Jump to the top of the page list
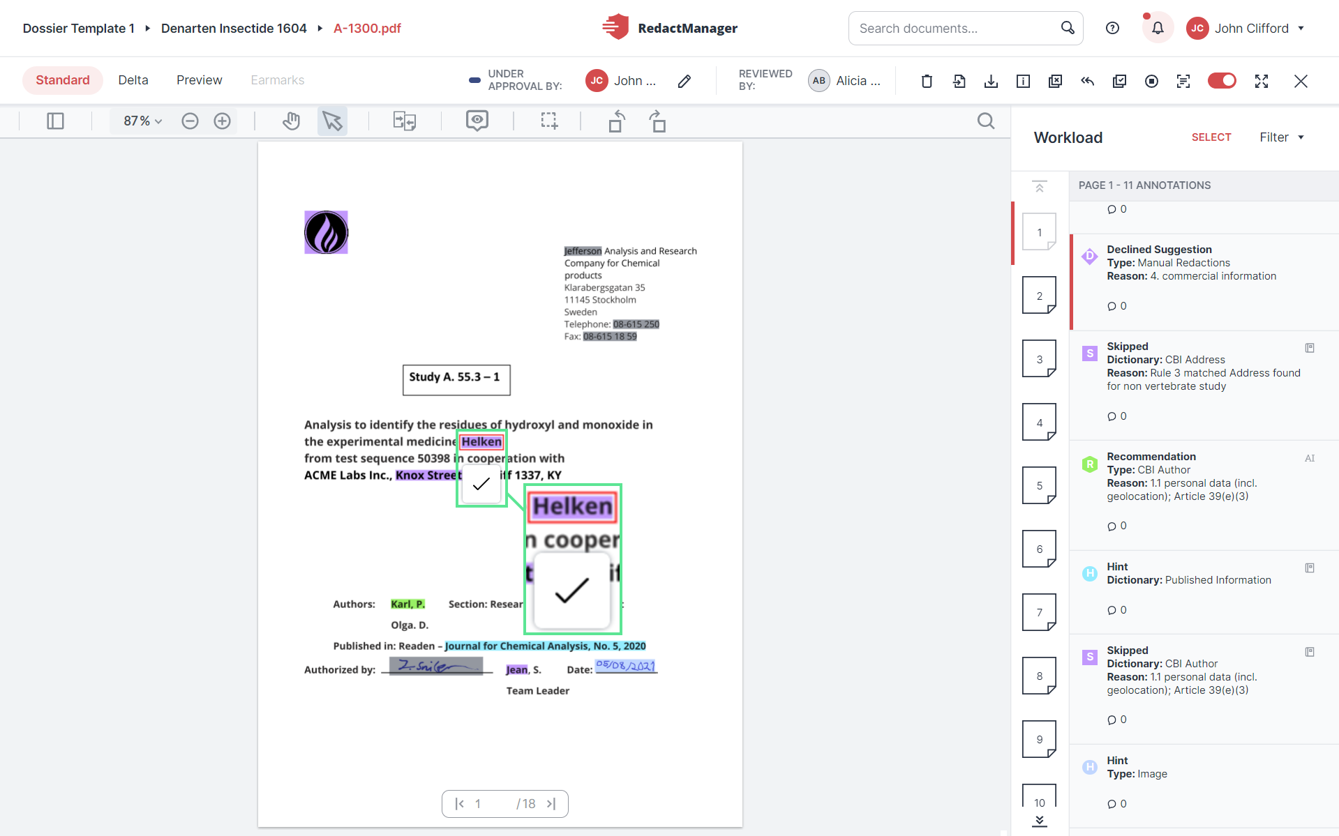 [1040, 187]
